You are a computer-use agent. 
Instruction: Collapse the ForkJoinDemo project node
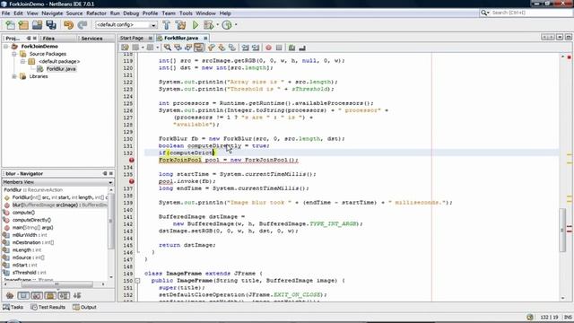point(6,47)
